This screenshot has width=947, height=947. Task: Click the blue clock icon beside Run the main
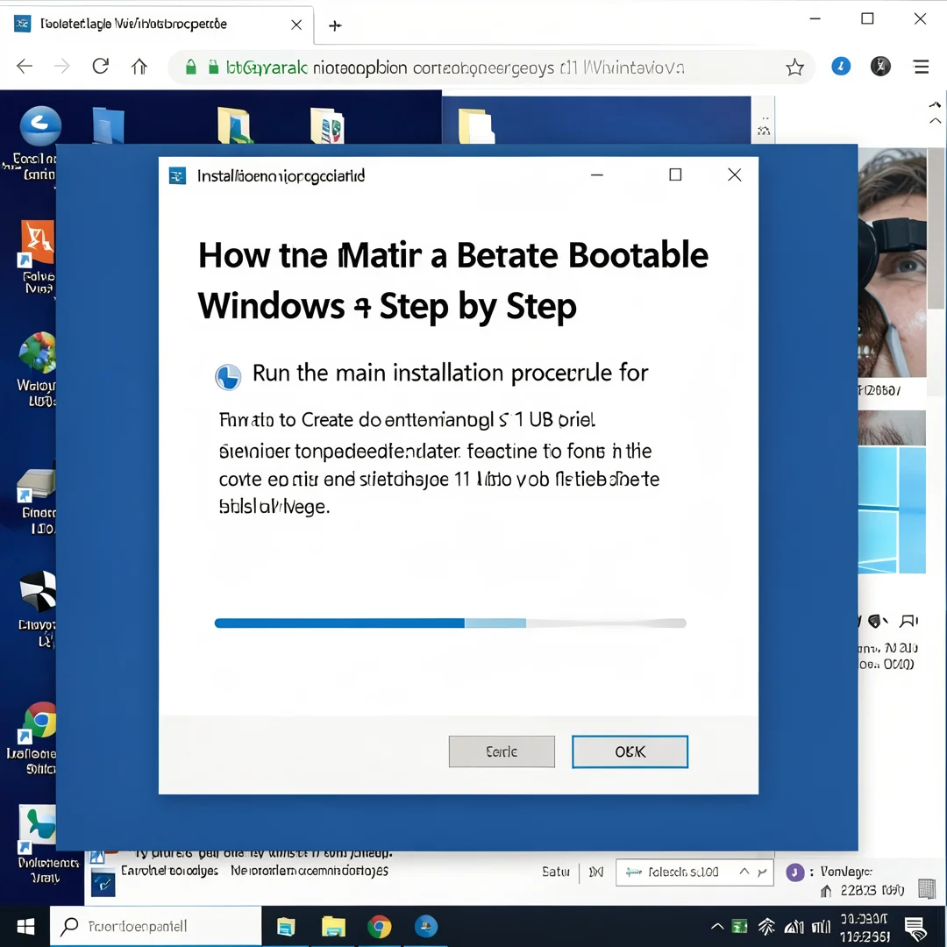tap(228, 377)
